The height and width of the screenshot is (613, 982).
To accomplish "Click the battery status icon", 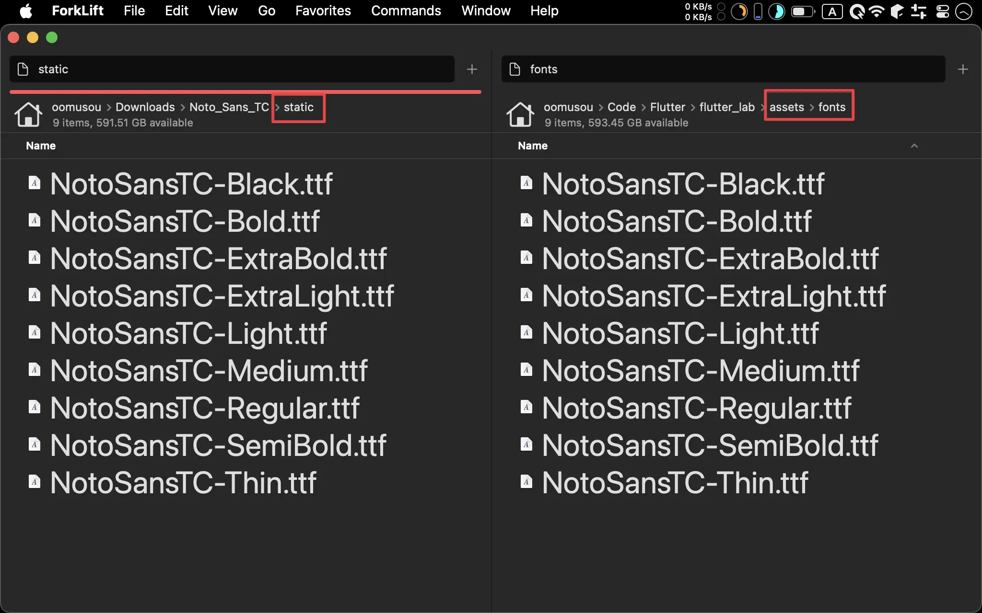I will (803, 11).
